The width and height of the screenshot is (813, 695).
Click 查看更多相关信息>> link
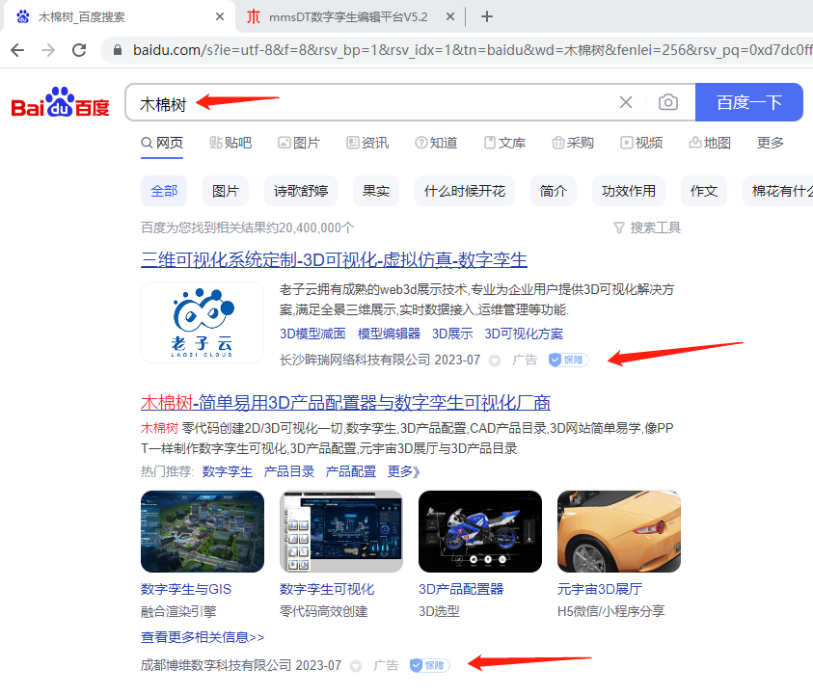[x=203, y=637]
